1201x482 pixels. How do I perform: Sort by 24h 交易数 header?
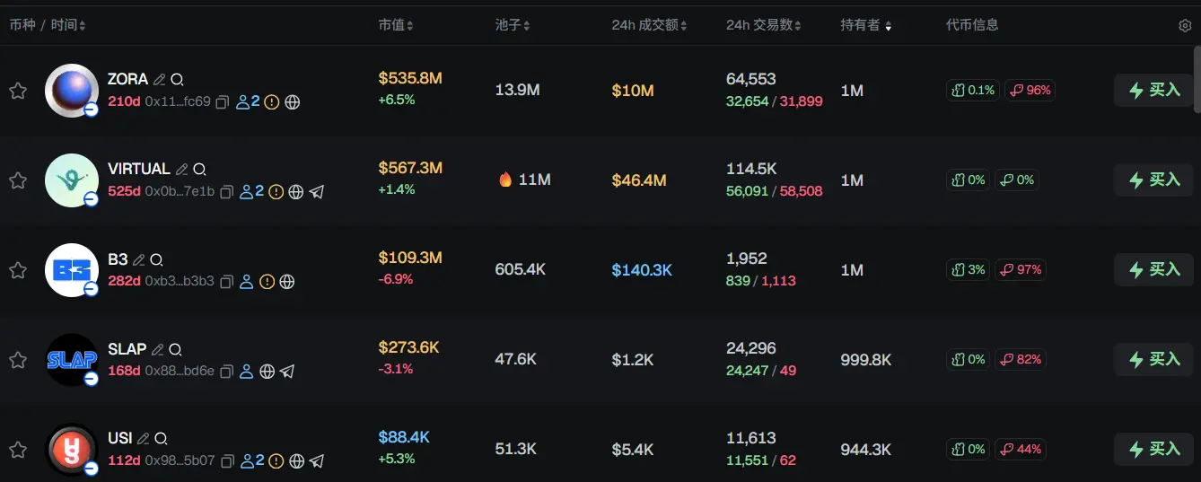[763, 25]
